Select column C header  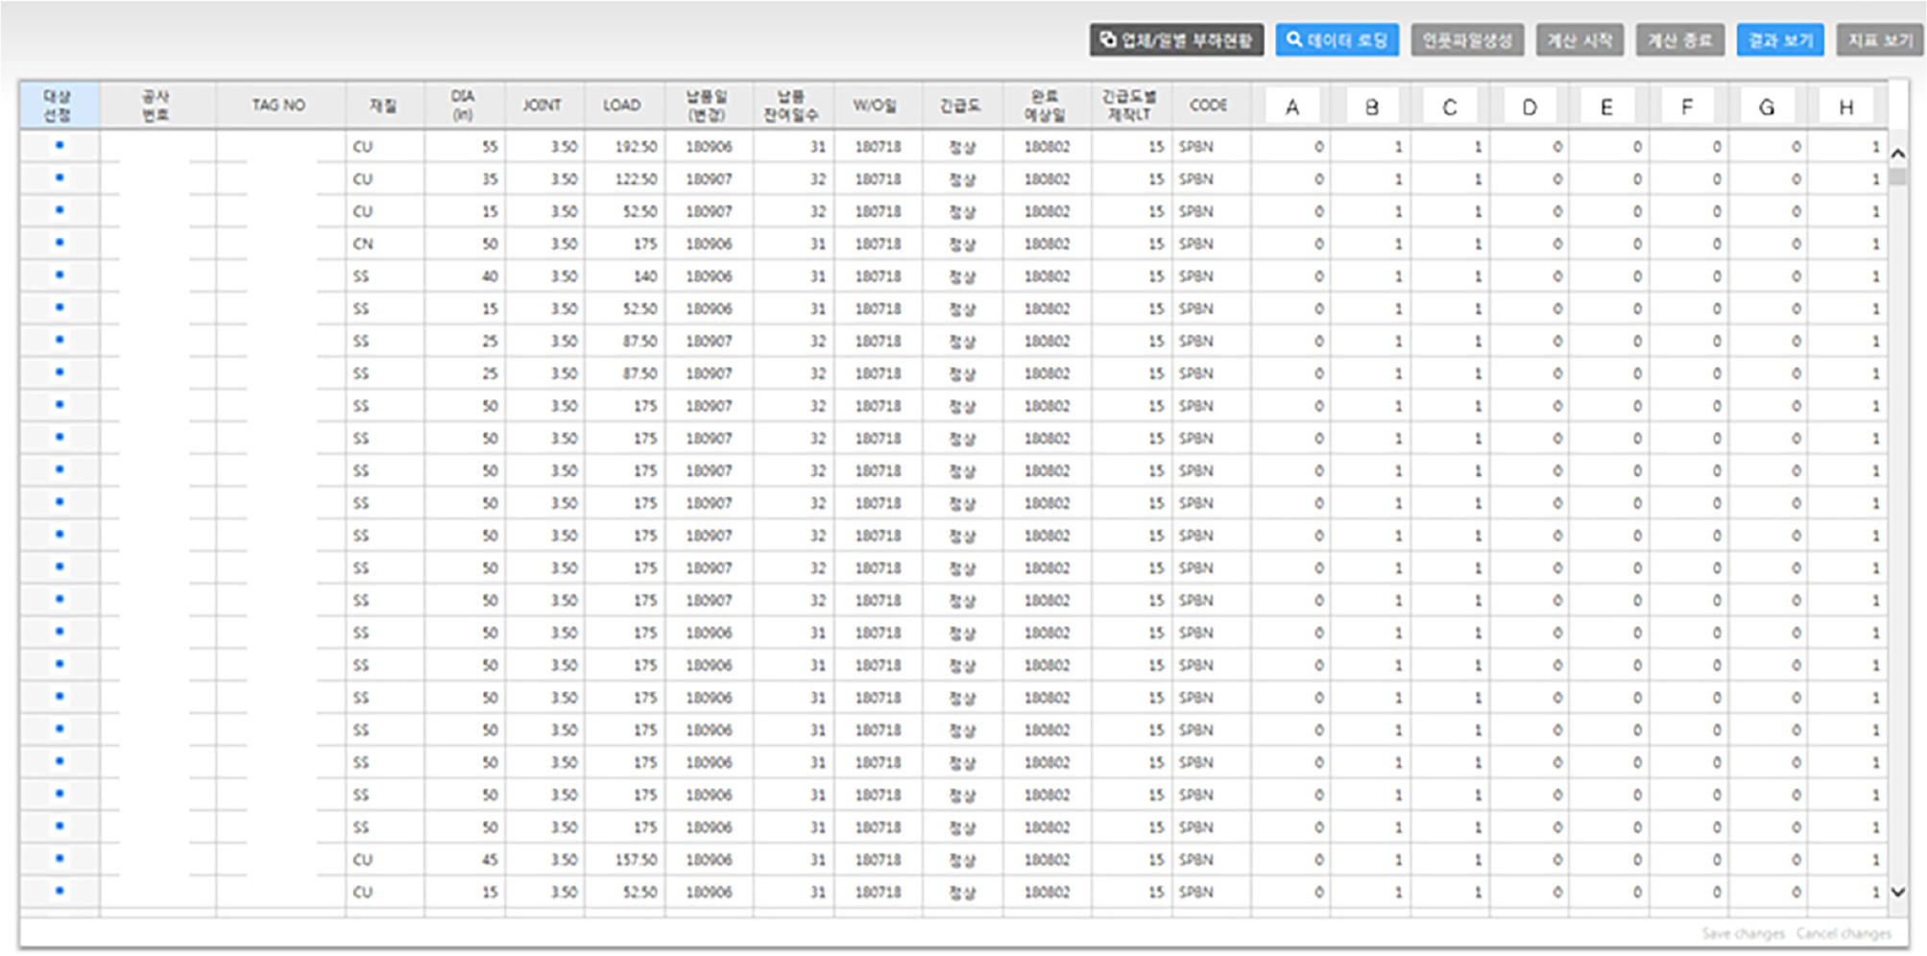click(1450, 107)
